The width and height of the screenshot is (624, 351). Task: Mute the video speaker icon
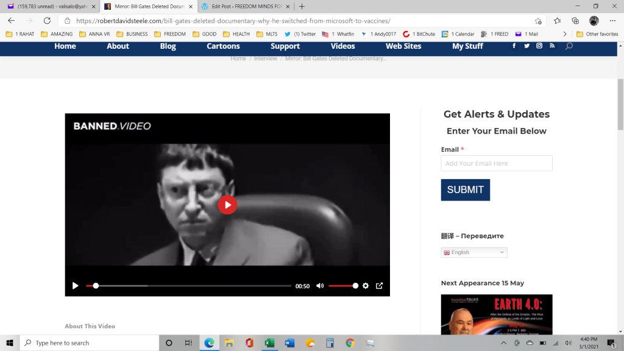(320, 286)
